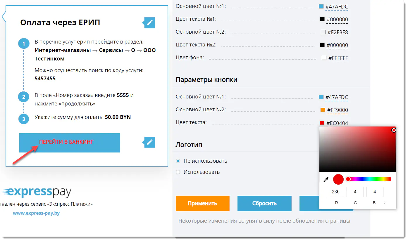Click the pencil edit icon beside banking button
The image size is (408, 241).
pos(150,142)
